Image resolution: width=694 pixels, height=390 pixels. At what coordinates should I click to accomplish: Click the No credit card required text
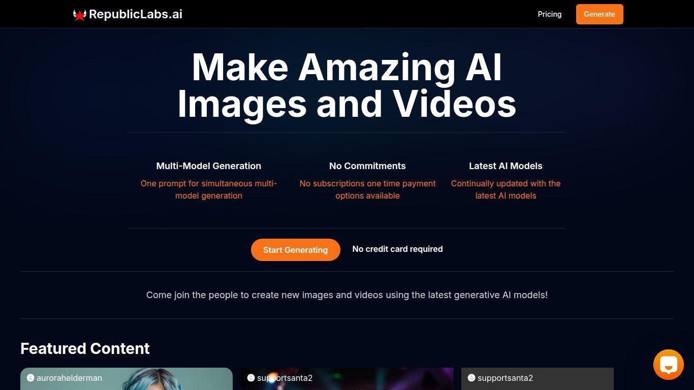pyautogui.click(x=397, y=249)
